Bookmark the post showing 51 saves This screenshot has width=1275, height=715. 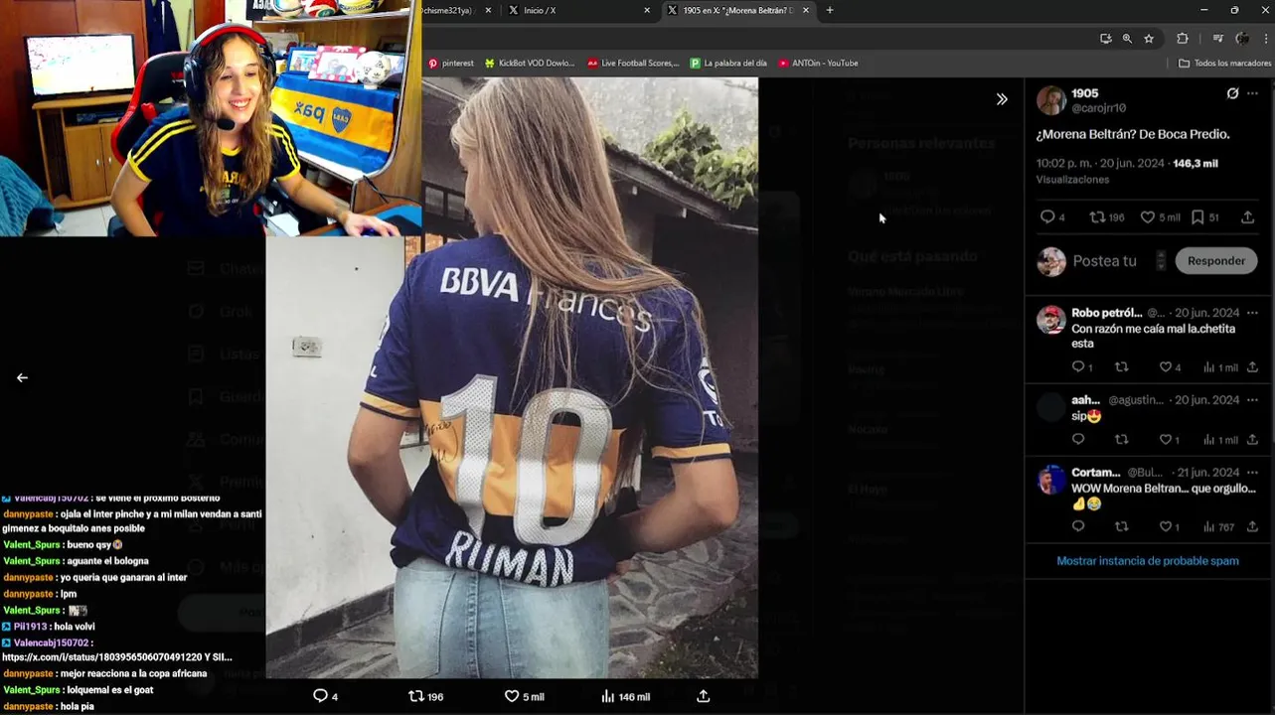1204,217
